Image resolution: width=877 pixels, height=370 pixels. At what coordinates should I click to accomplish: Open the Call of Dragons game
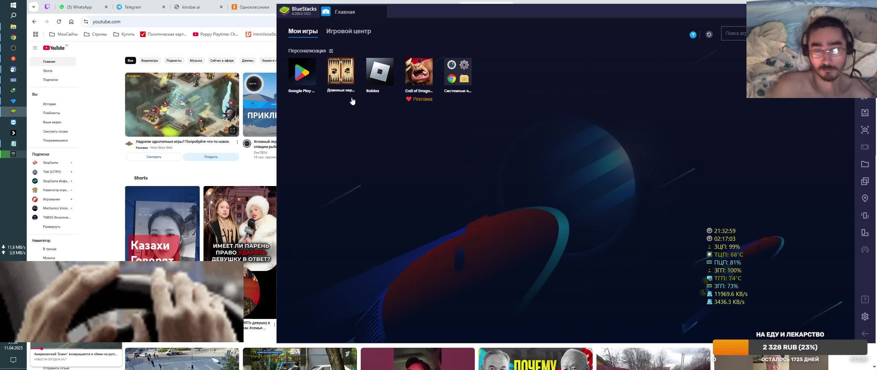419,72
